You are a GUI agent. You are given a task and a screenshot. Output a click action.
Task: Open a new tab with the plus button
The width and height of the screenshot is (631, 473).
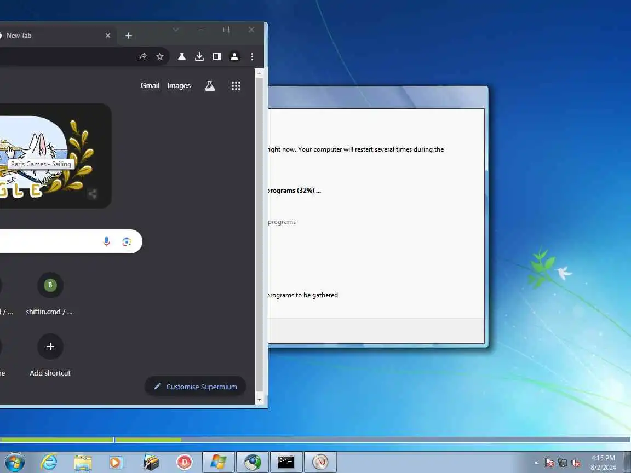[x=128, y=36]
